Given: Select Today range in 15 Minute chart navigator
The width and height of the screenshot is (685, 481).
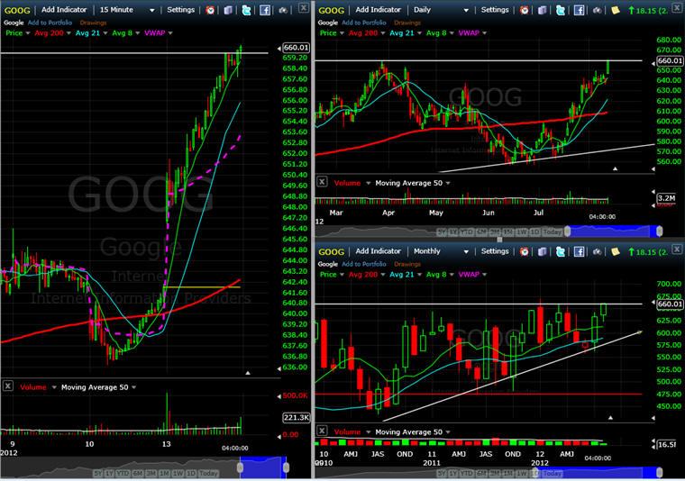Looking at the screenshot, I should point(208,473).
